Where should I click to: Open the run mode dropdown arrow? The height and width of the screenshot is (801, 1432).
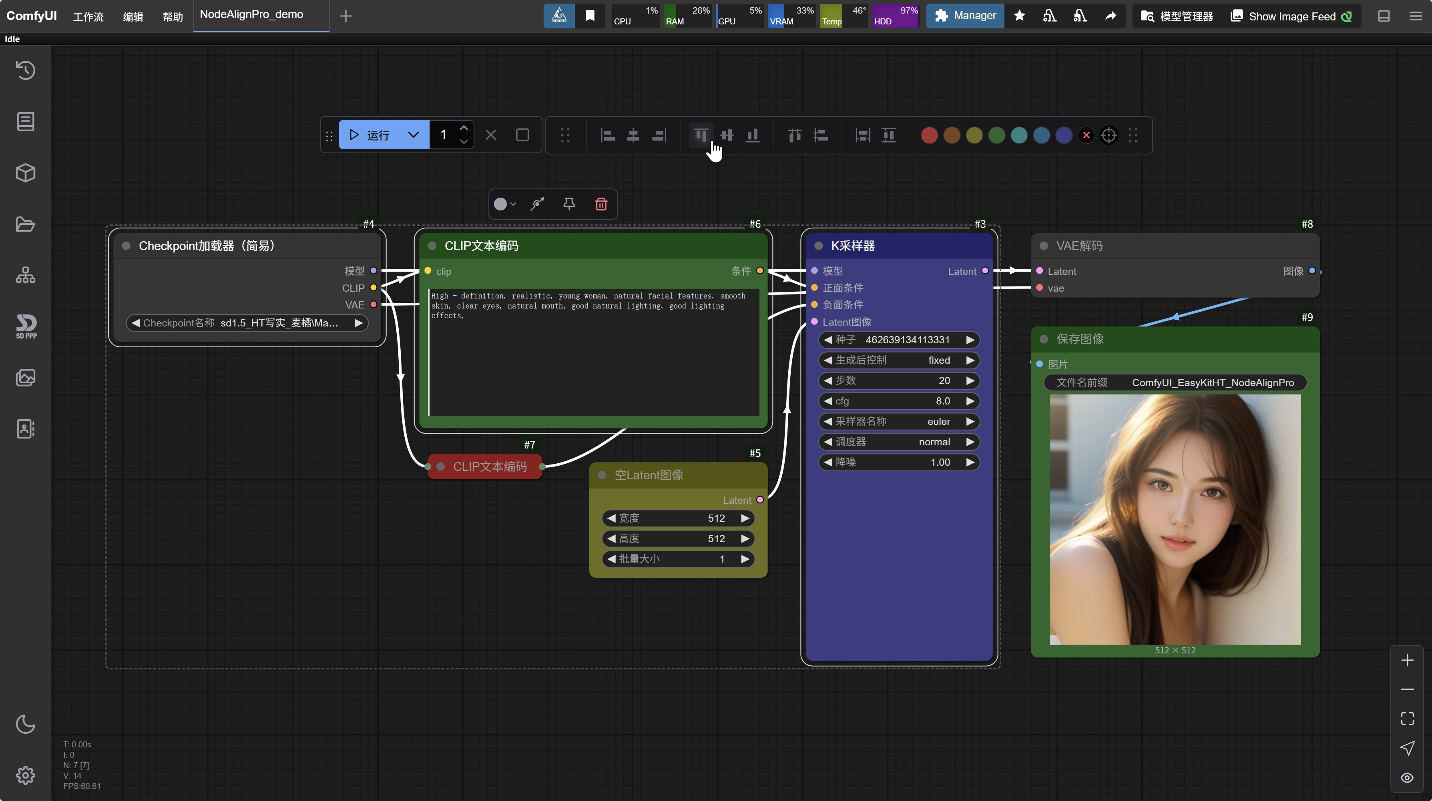point(413,135)
